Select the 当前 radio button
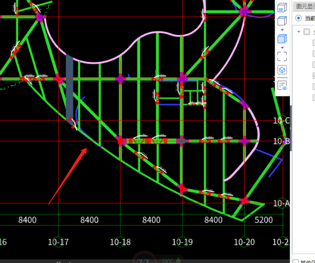The height and width of the screenshot is (263, 315). 299,18
